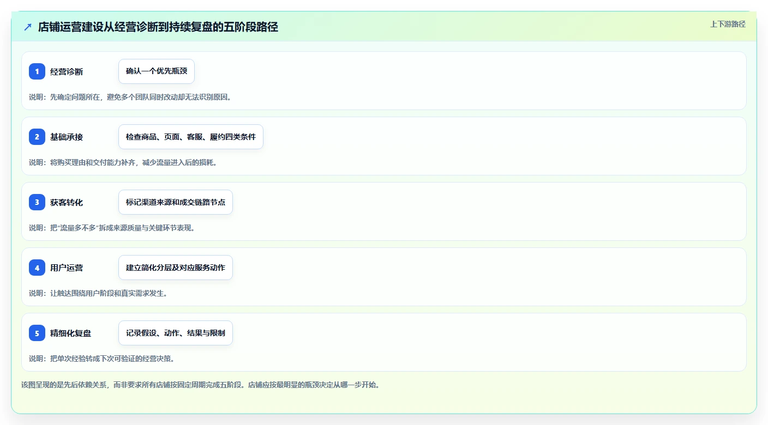Click the description 把单次经验转成下次可验证…
The width and height of the screenshot is (768, 425).
(101, 359)
